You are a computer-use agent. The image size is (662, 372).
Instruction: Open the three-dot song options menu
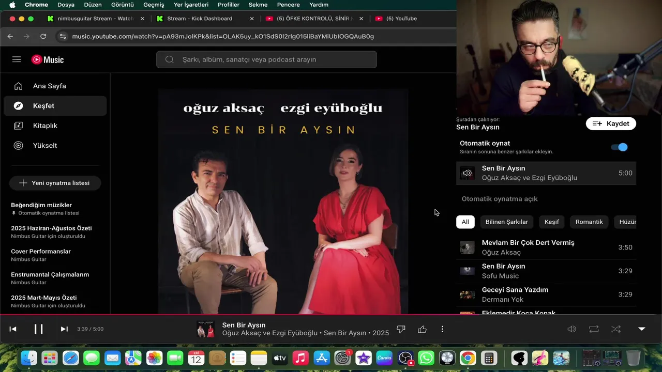(x=442, y=329)
